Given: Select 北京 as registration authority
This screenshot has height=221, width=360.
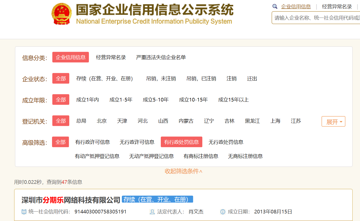Looking at the screenshot, I should coord(101,121).
